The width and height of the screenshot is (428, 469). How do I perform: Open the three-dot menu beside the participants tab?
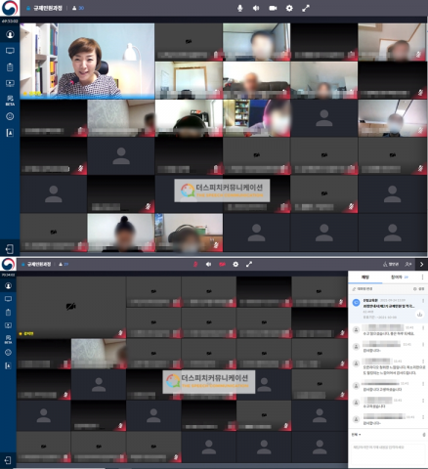[x=422, y=277]
